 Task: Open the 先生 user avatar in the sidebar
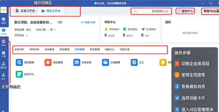point(4,10)
